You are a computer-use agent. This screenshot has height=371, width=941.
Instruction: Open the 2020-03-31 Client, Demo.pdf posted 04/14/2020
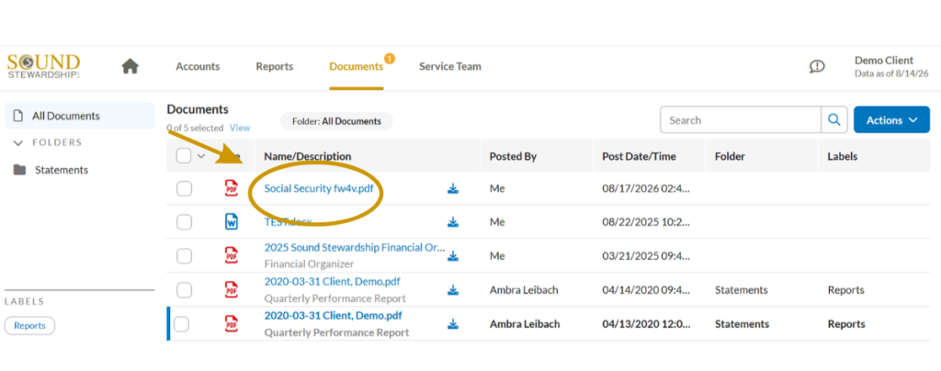click(x=332, y=281)
